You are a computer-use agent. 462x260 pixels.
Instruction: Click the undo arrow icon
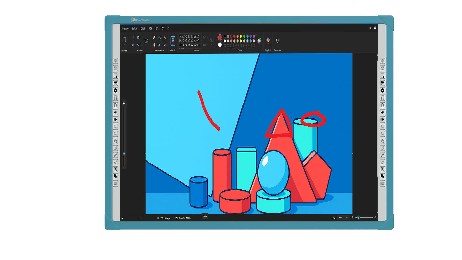pos(163,29)
